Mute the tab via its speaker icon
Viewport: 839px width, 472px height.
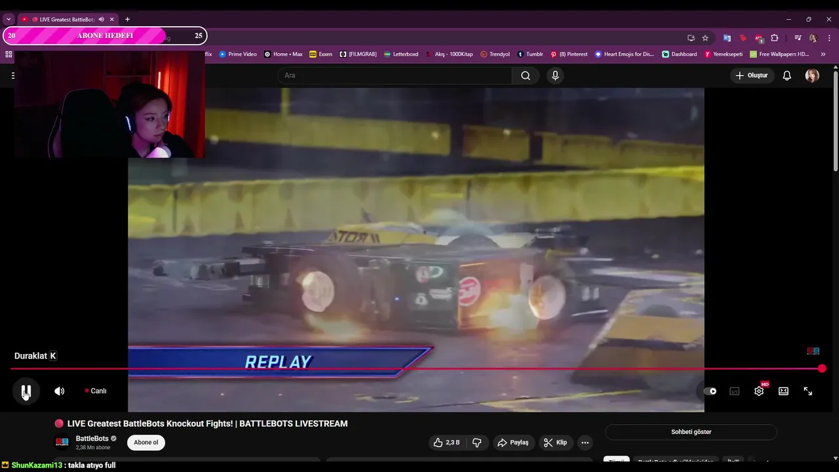click(x=101, y=19)
